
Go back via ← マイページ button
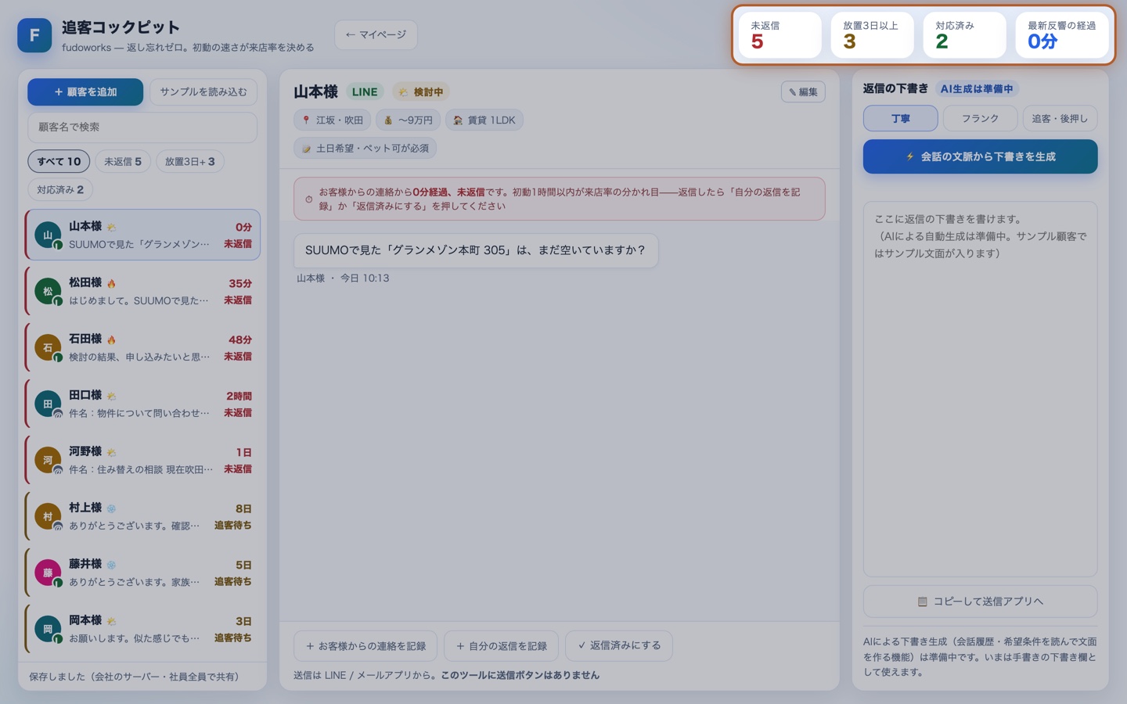click(x=376, y=34)
